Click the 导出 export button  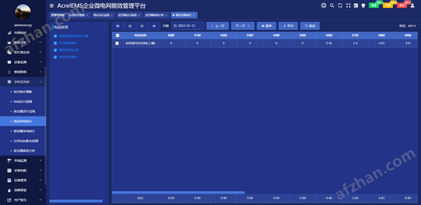(288, 26)
